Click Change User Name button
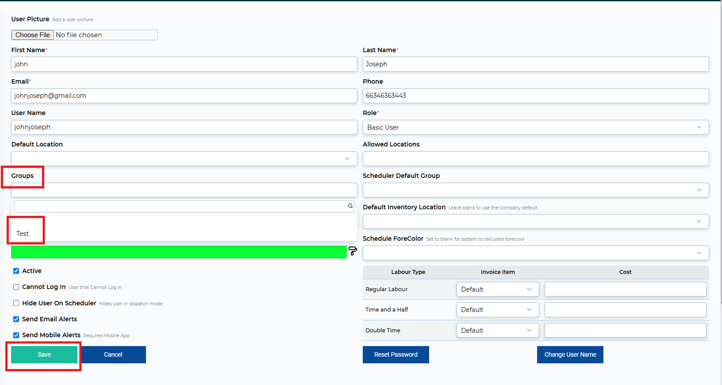 click(570, 354)
